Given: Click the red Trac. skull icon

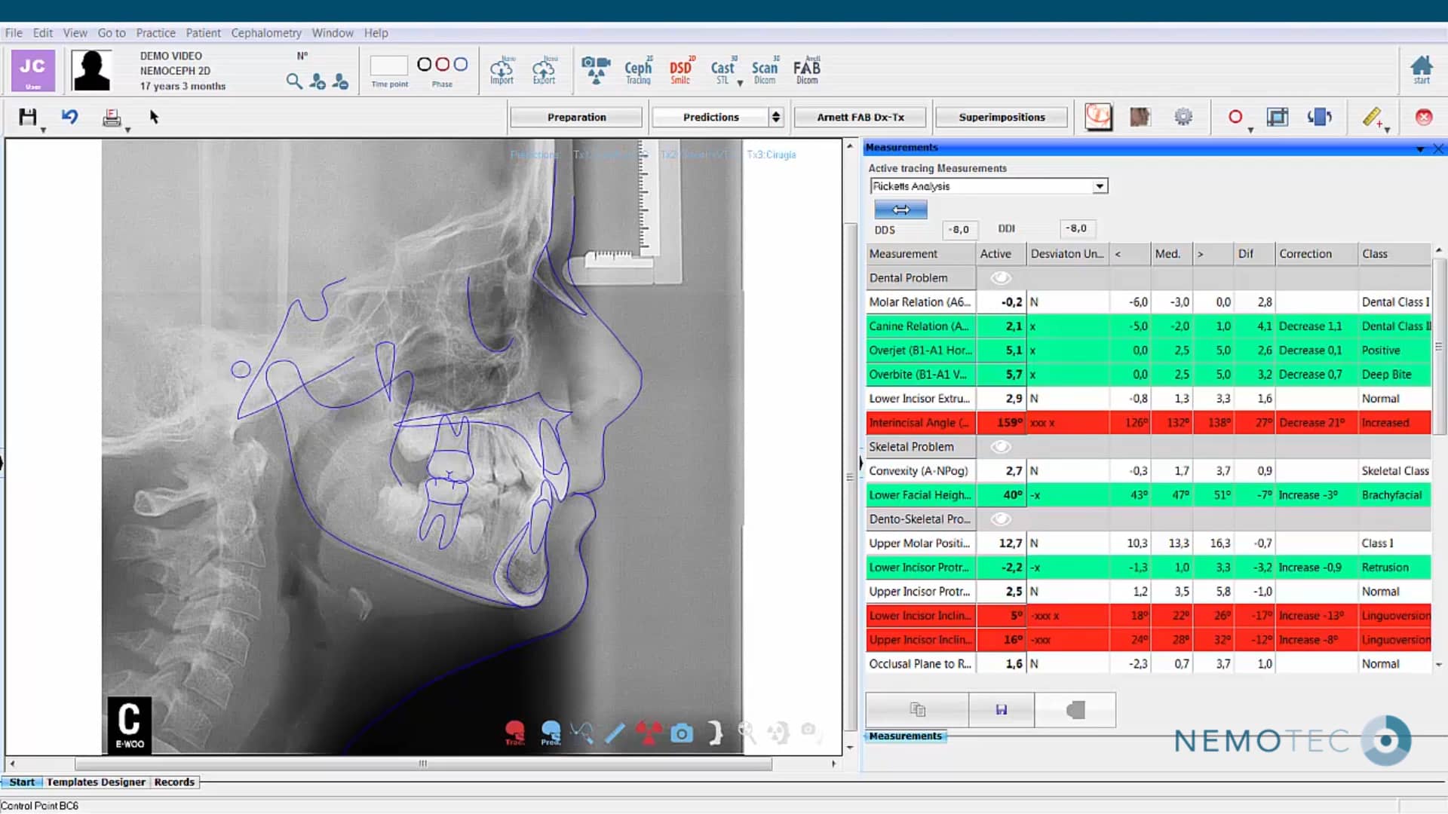Looking at the screenshot, I should point(515,730).
